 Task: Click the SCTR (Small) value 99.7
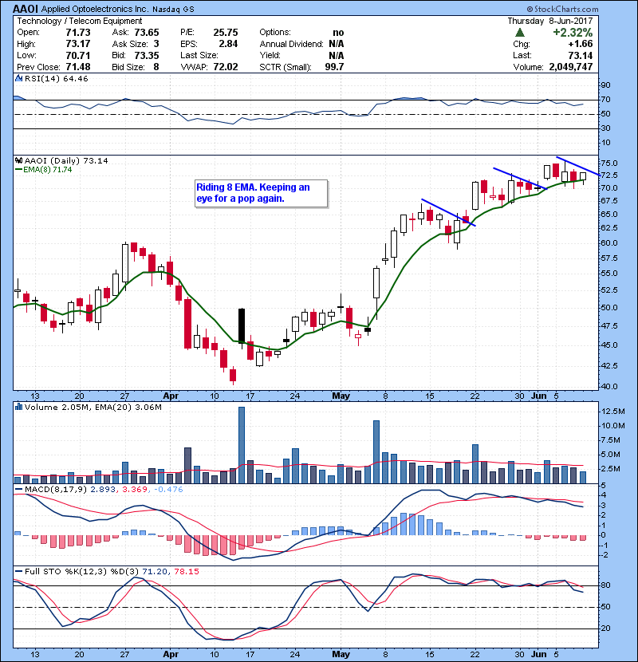pyautogui.click(x=334, y=67)
